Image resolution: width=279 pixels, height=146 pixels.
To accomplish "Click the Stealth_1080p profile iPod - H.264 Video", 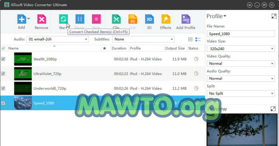I will point(146,59).
